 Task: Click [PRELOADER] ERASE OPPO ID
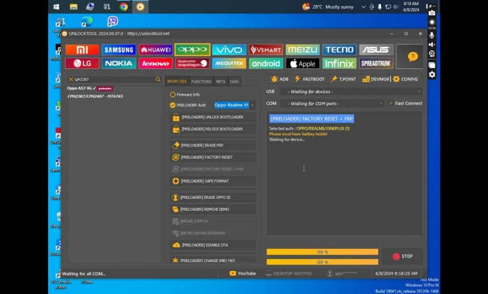click(213, 198)
